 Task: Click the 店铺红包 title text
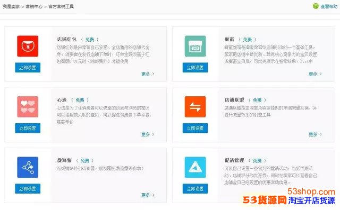(66, 39)
